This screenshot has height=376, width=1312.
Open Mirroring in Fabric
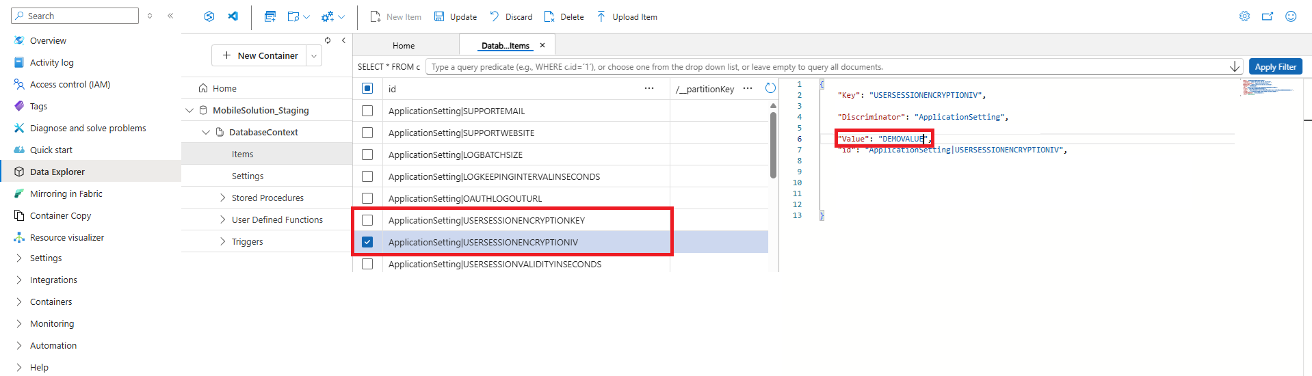pyautogui.click(x=66, y=193)
